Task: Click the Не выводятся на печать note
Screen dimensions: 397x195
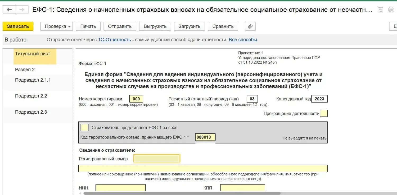Action: point(304,138)
